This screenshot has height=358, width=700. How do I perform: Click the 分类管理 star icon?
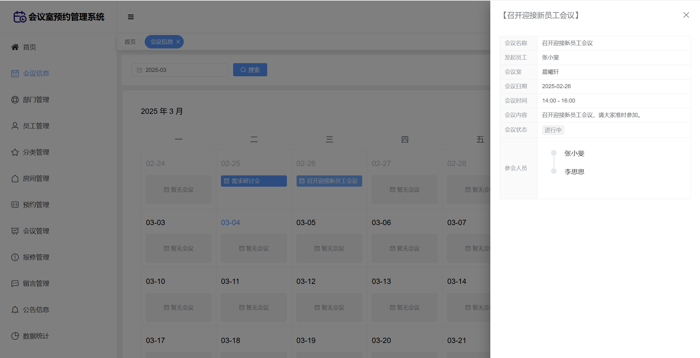(x=15, y=152)
